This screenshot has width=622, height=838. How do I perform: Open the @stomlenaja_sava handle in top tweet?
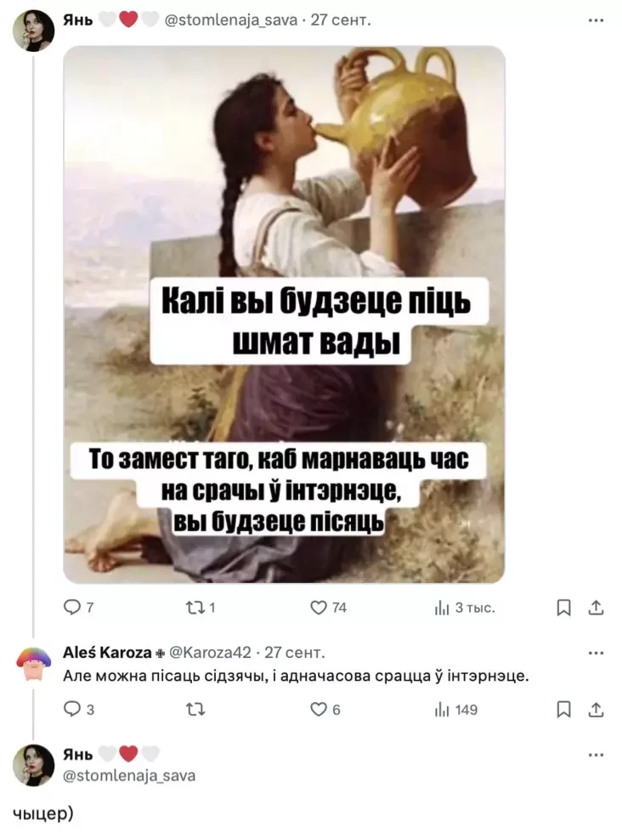[x=231, y=20]
